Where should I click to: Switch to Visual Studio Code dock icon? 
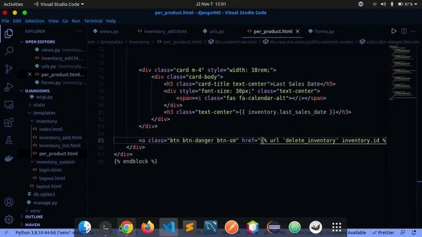pyautogui.click(x=169, y=227)
